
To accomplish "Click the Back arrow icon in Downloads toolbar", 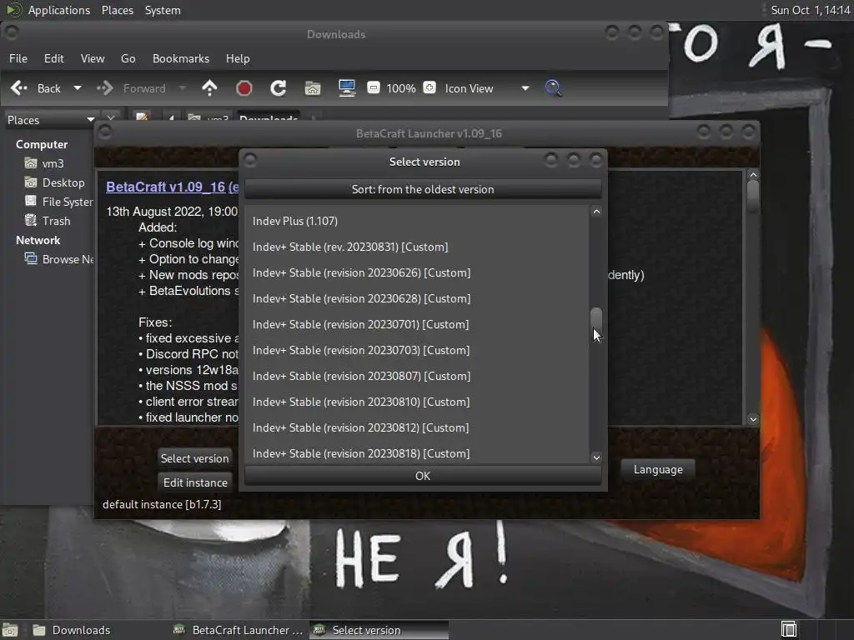I will [19, 88].
